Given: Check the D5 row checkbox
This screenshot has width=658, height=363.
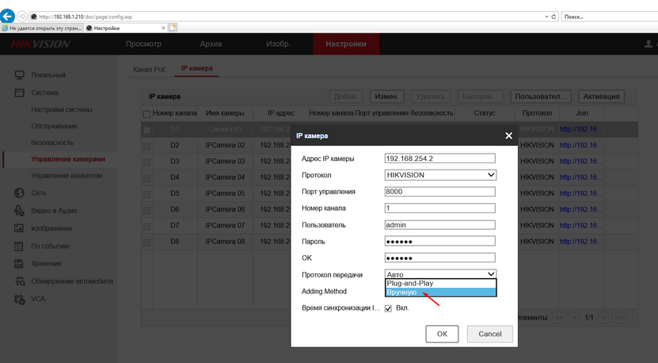Looking at the screenshot, I should [146, 194].
